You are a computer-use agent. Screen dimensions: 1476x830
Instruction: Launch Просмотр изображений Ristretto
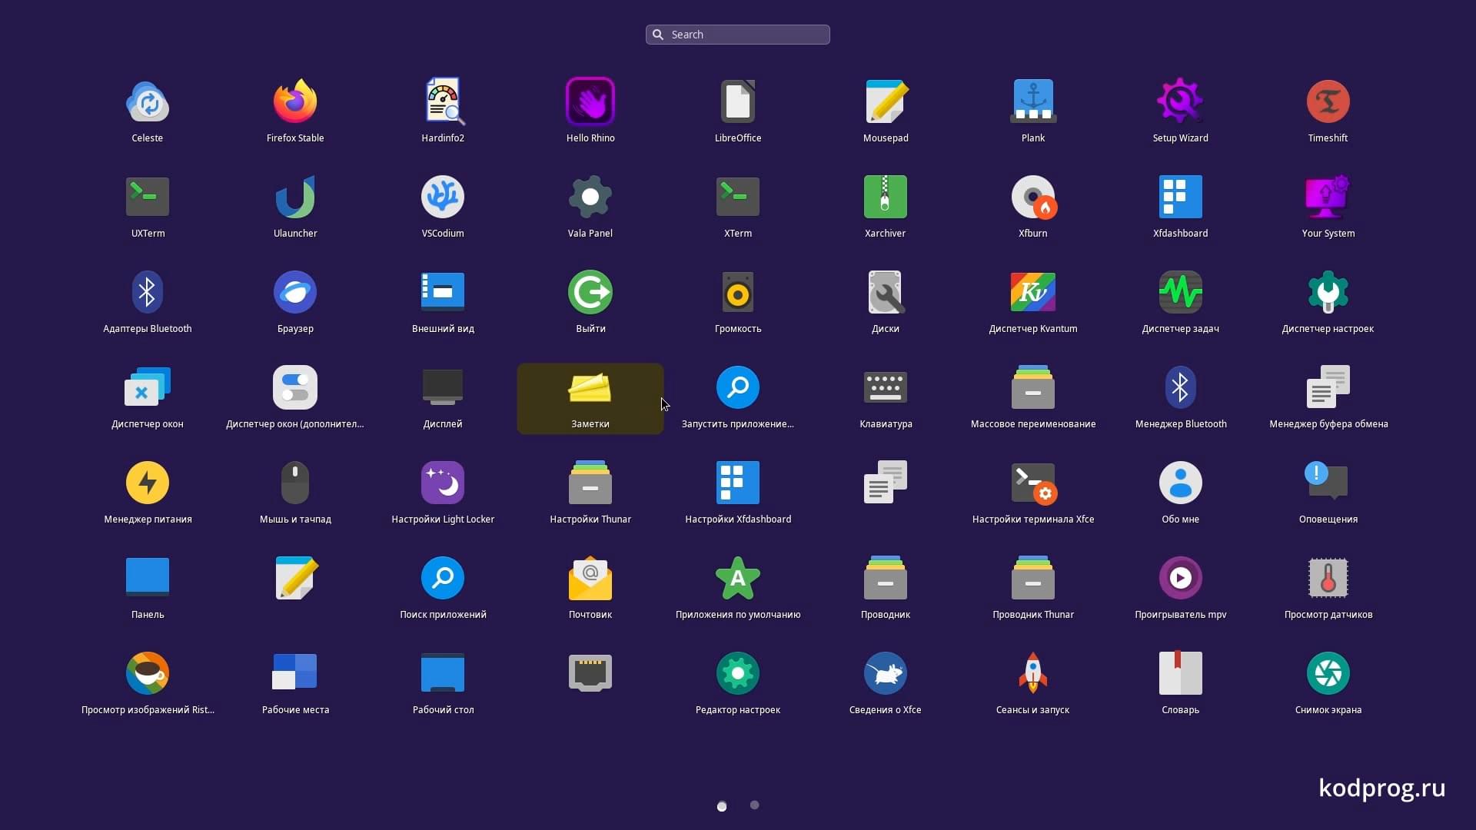click(148, 673)
